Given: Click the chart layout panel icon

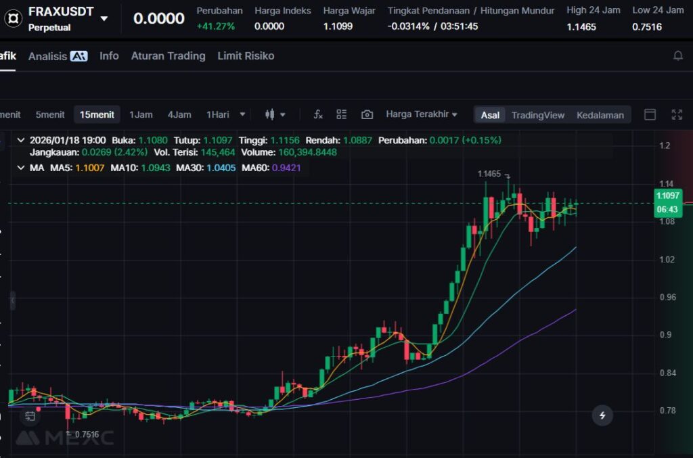Looking at the screenshot, I should pyautogui.click(x=650, y=115).
